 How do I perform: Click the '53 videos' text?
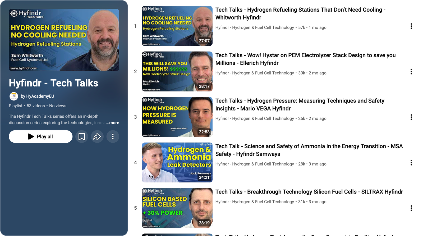coord(36,106)
